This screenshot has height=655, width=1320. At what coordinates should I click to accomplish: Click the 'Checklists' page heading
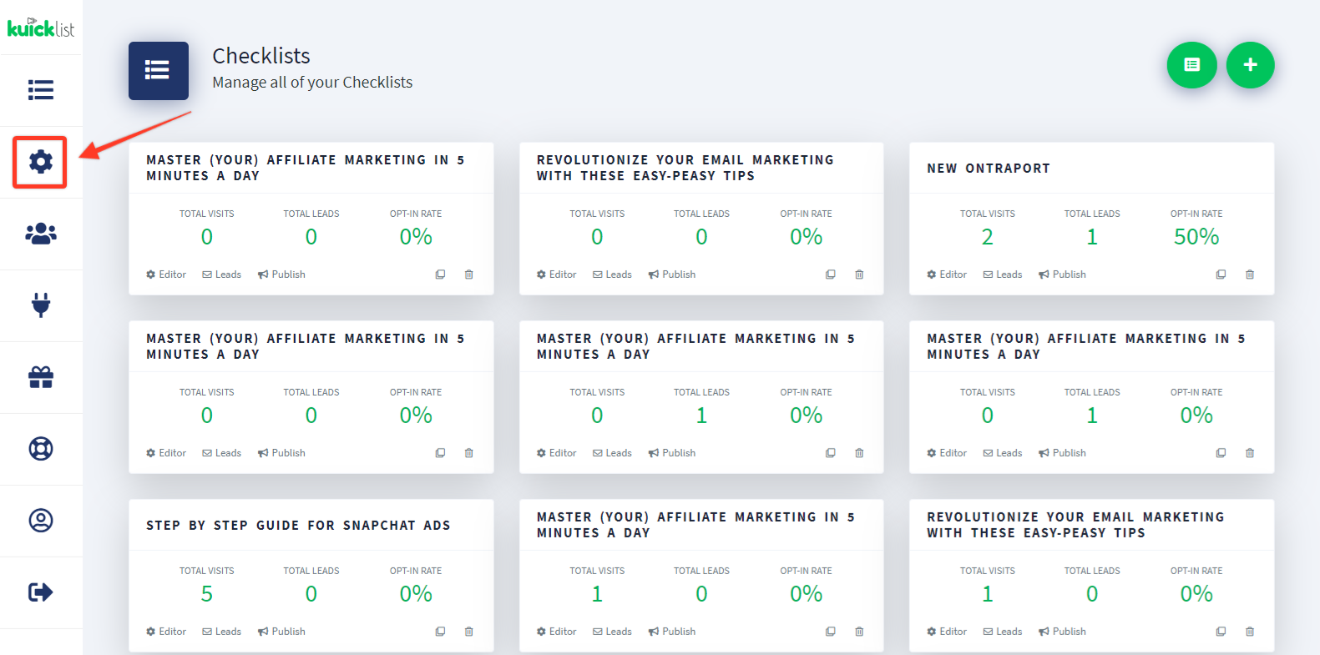click(261, 56)
